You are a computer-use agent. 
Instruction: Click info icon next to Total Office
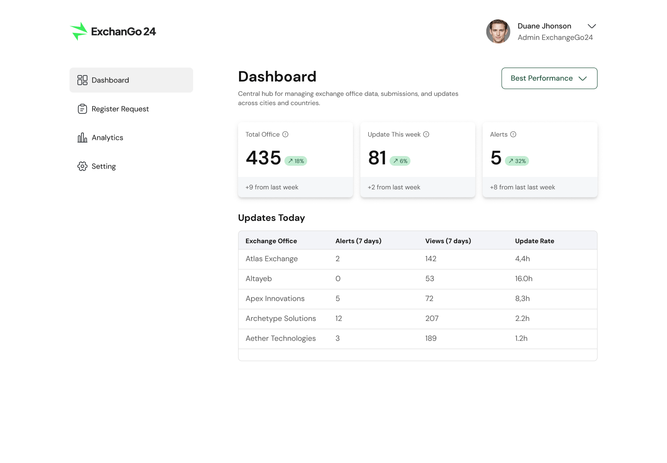click(285, 134)
